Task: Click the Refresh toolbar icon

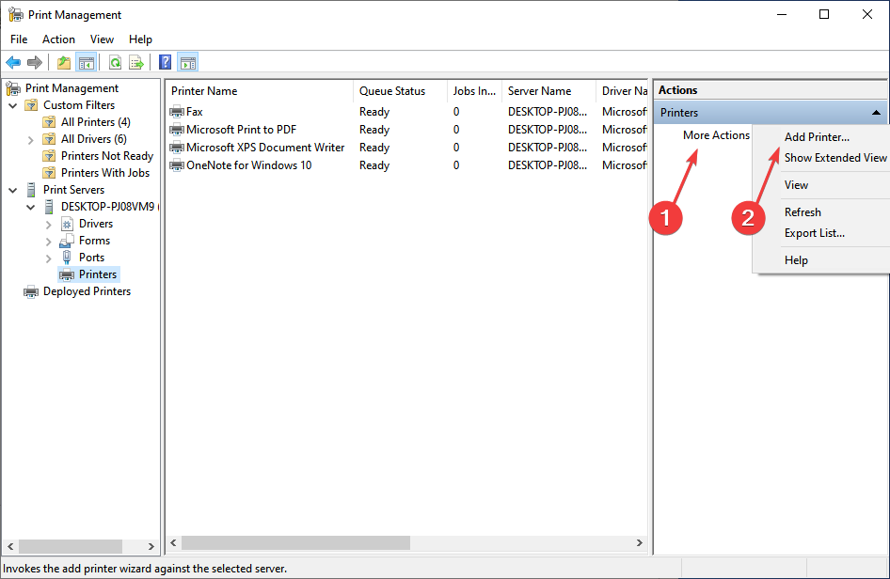Action: [x=115, y=62]
